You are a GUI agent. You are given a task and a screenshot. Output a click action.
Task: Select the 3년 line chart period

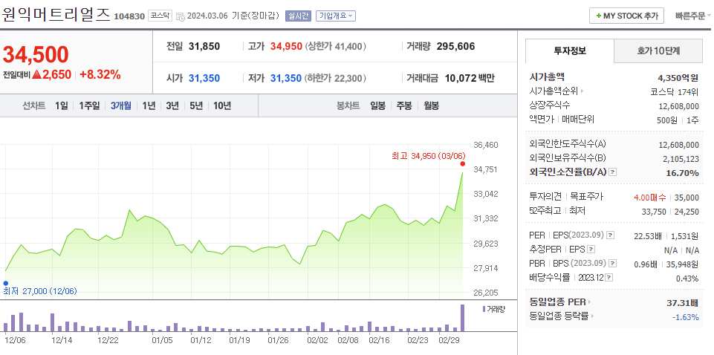[x=172, y=106]
